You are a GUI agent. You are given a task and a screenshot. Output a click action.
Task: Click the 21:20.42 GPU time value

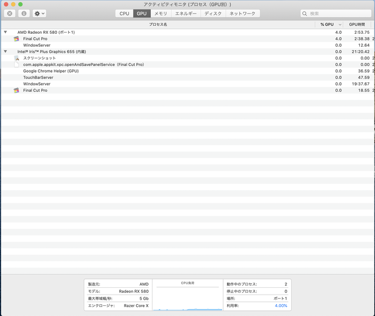pos(361,52)
